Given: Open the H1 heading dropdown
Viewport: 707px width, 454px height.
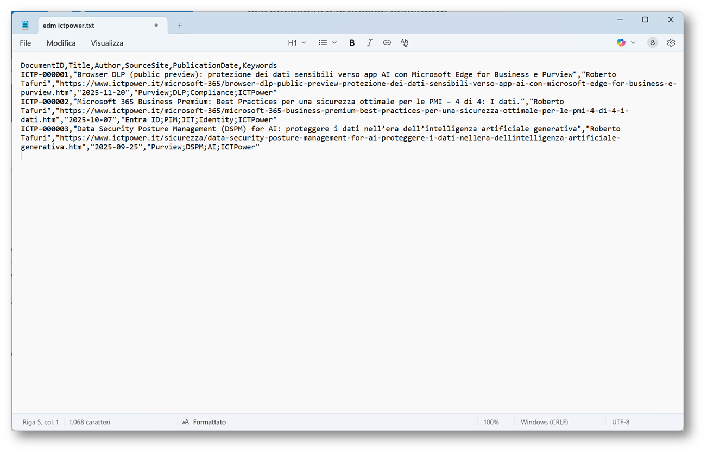Looking at the screenshot, I should point(297,43).
